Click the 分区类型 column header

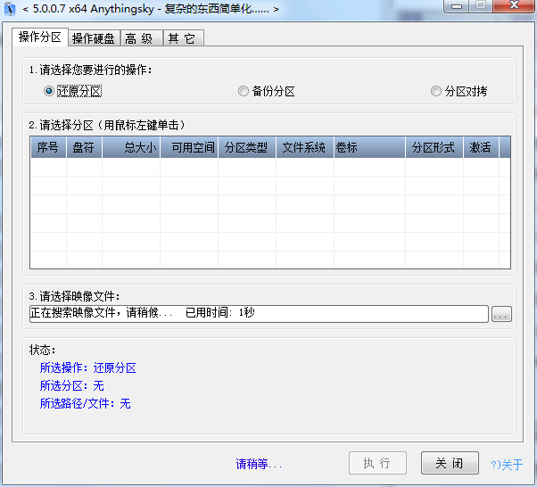[x=246, y=147]
